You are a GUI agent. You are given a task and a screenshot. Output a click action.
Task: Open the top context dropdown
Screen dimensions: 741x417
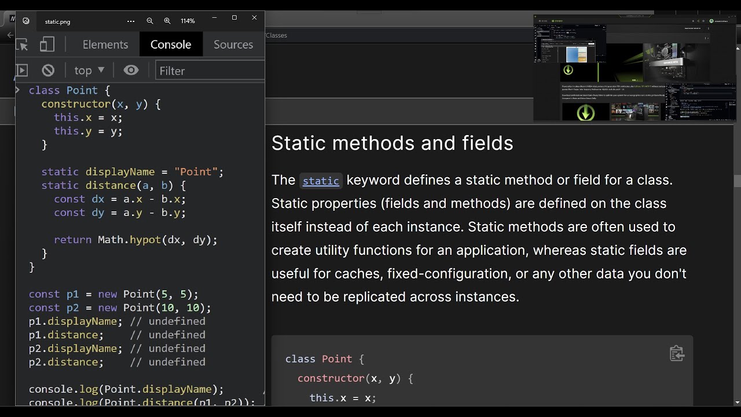click(89, 71)
